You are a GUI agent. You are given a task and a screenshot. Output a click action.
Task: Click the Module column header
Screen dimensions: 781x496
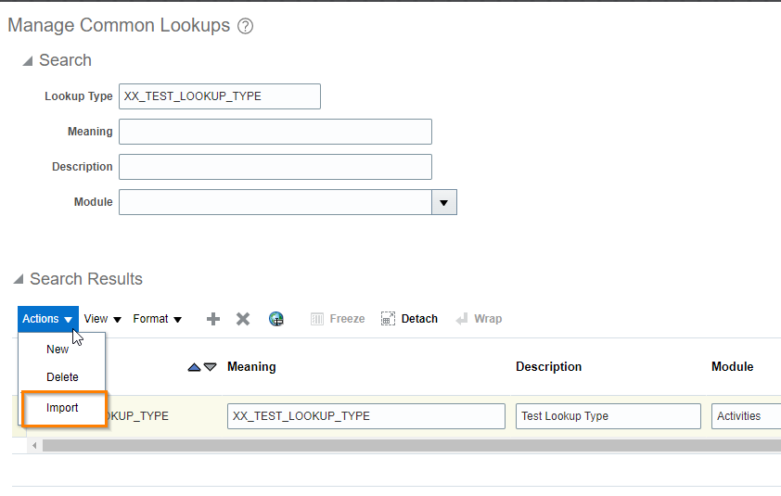(732, 367)
